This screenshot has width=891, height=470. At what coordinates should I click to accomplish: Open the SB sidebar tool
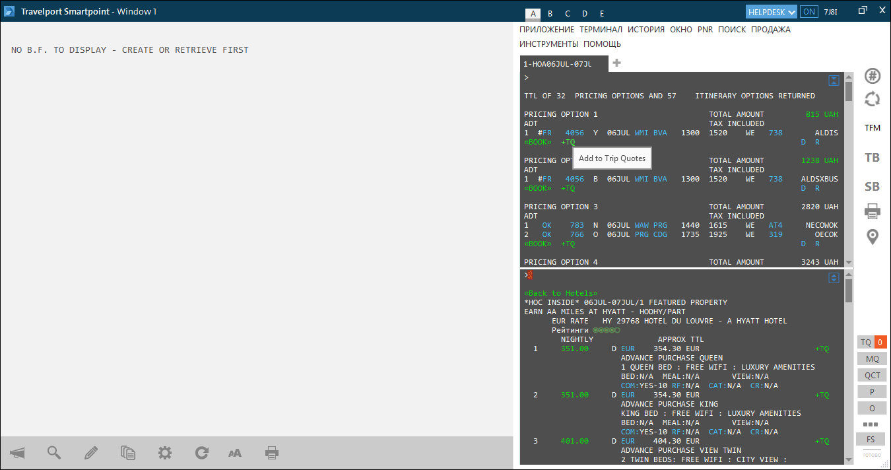click(x=873, y=187)
